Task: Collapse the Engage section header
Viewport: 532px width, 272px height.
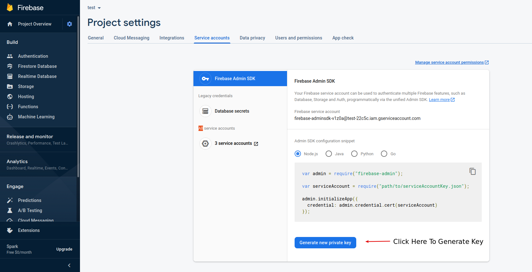Action: (15, 186)
